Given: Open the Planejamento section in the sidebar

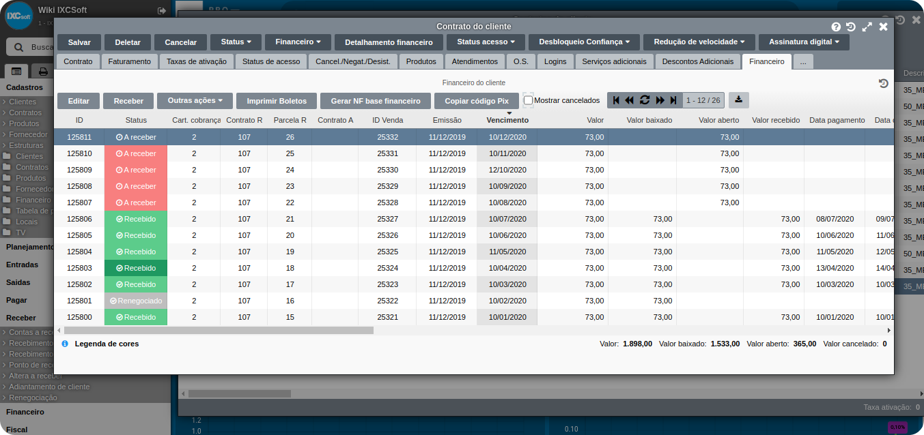Looking at the screenshot, I should coord(30,247).
